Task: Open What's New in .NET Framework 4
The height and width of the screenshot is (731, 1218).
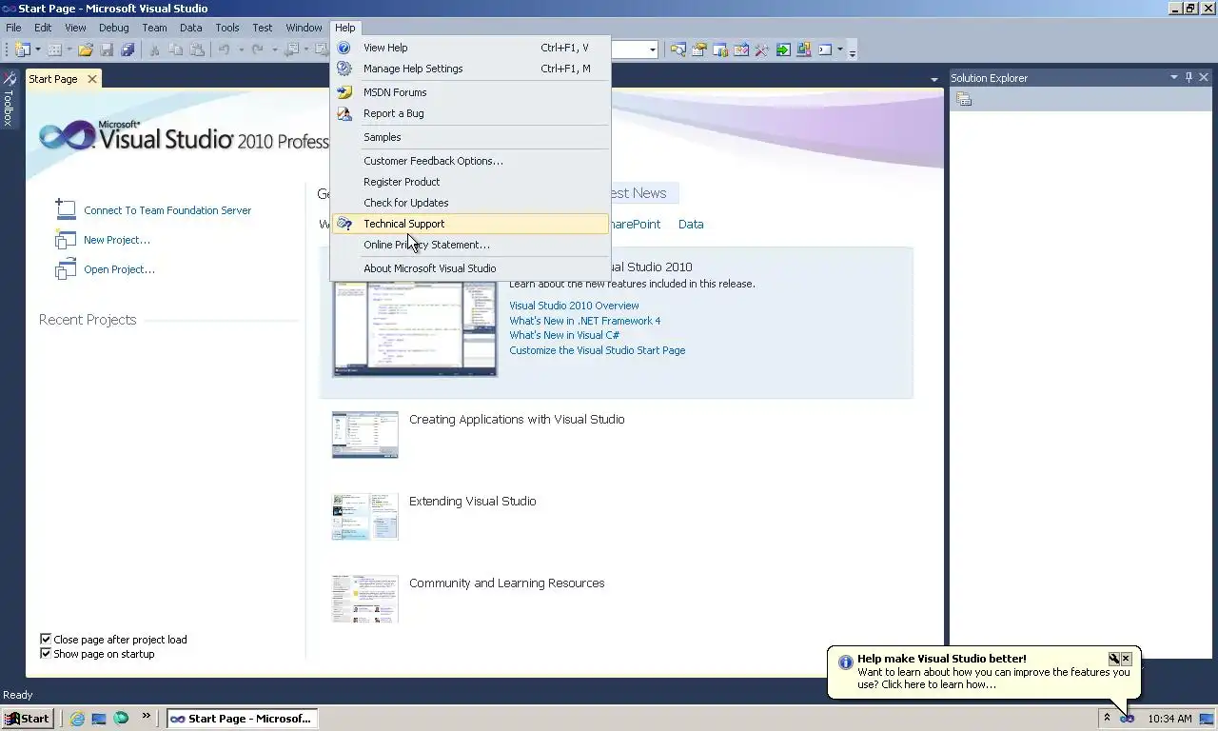Action: pyautogui.click(x=584, y=321)
